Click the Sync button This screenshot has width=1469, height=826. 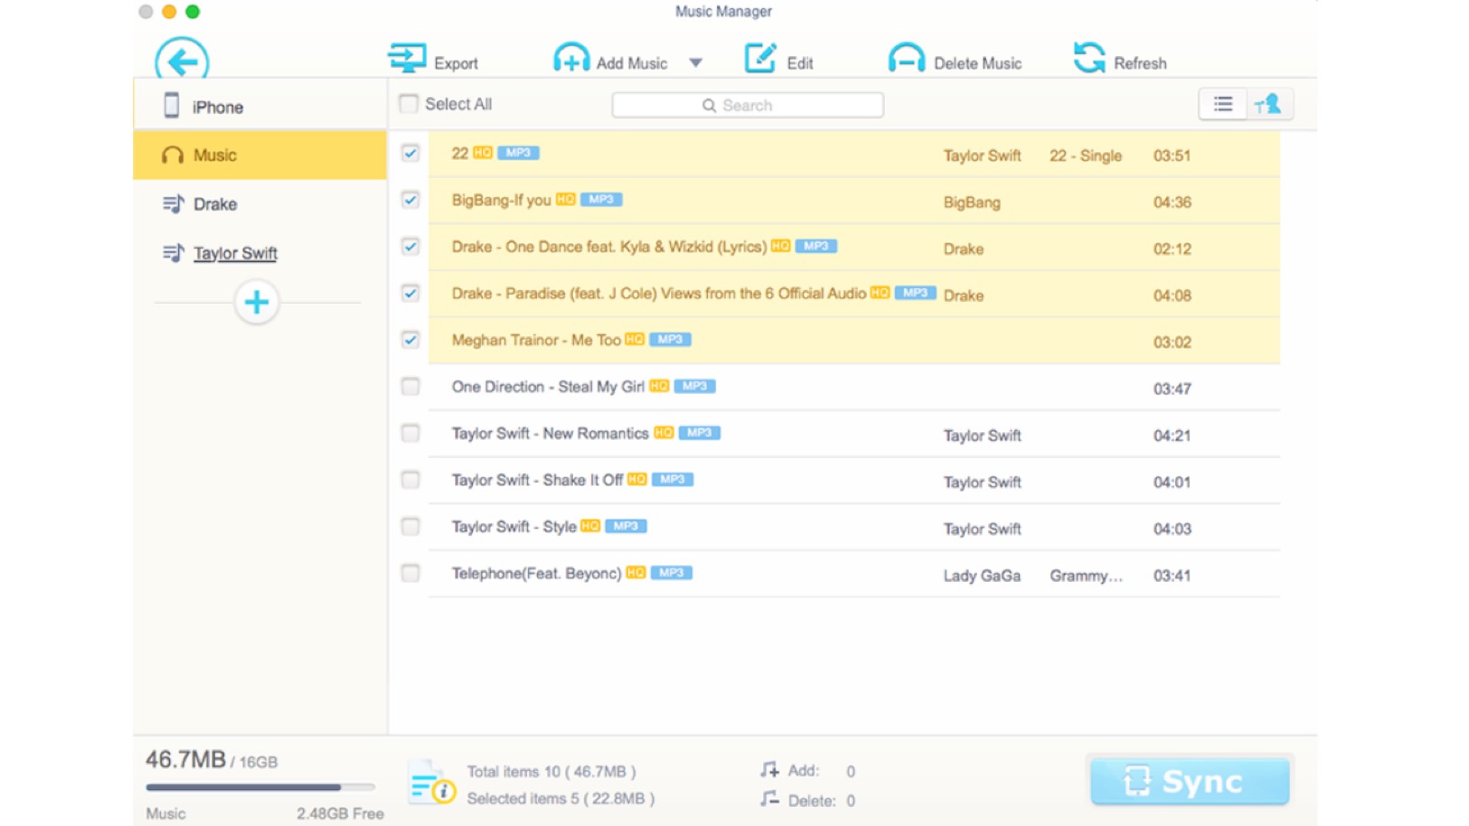1190,781
